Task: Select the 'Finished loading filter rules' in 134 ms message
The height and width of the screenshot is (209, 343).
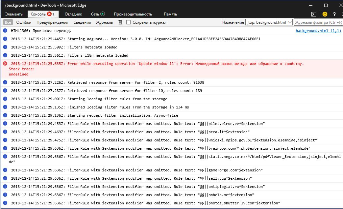Action: (x=100, y=107)
